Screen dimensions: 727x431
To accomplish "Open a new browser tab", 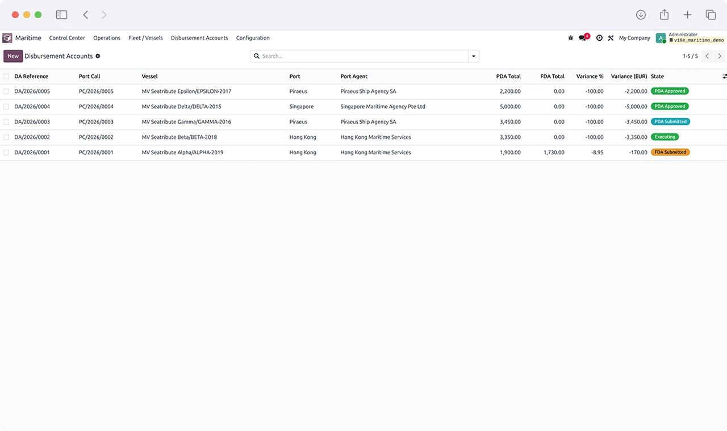I will pos(687,15).
